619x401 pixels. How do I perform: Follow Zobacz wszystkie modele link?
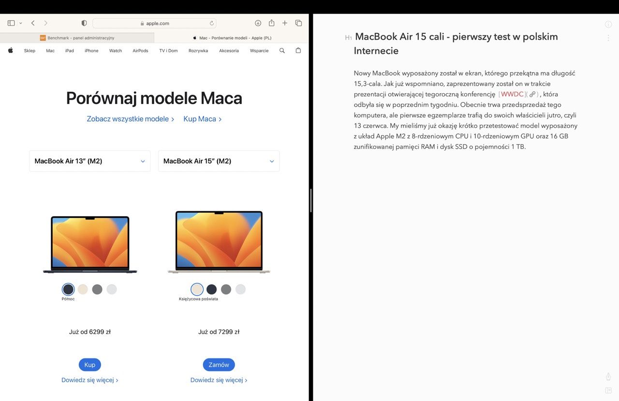coord(131,119)
